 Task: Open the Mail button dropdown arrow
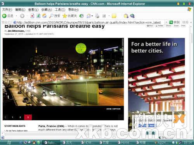pyautogui.click(x=92, y=16)
